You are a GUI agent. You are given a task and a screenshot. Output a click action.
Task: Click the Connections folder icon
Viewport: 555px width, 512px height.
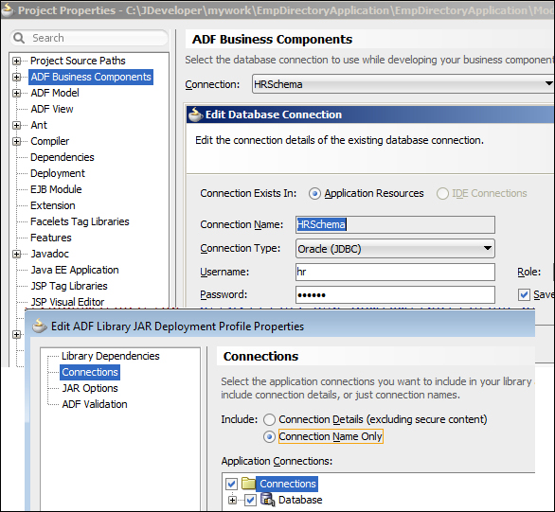coord(248,483)
